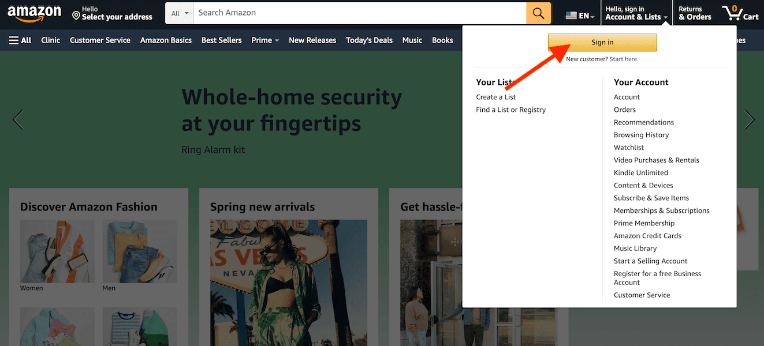Show next hero banner slide
The image size is (764, 346).
(x=750, y=119)
